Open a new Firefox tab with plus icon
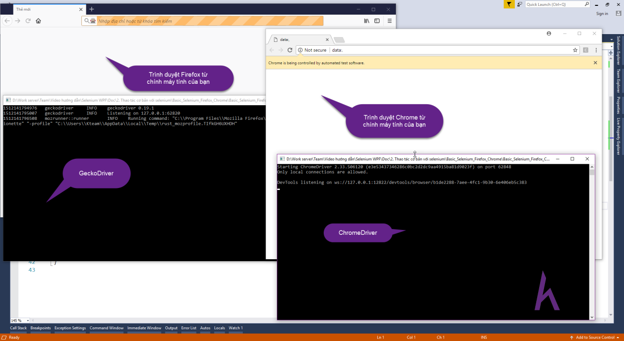 pos(91,9)
